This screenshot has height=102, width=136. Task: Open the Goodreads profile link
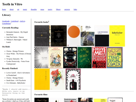6,21
